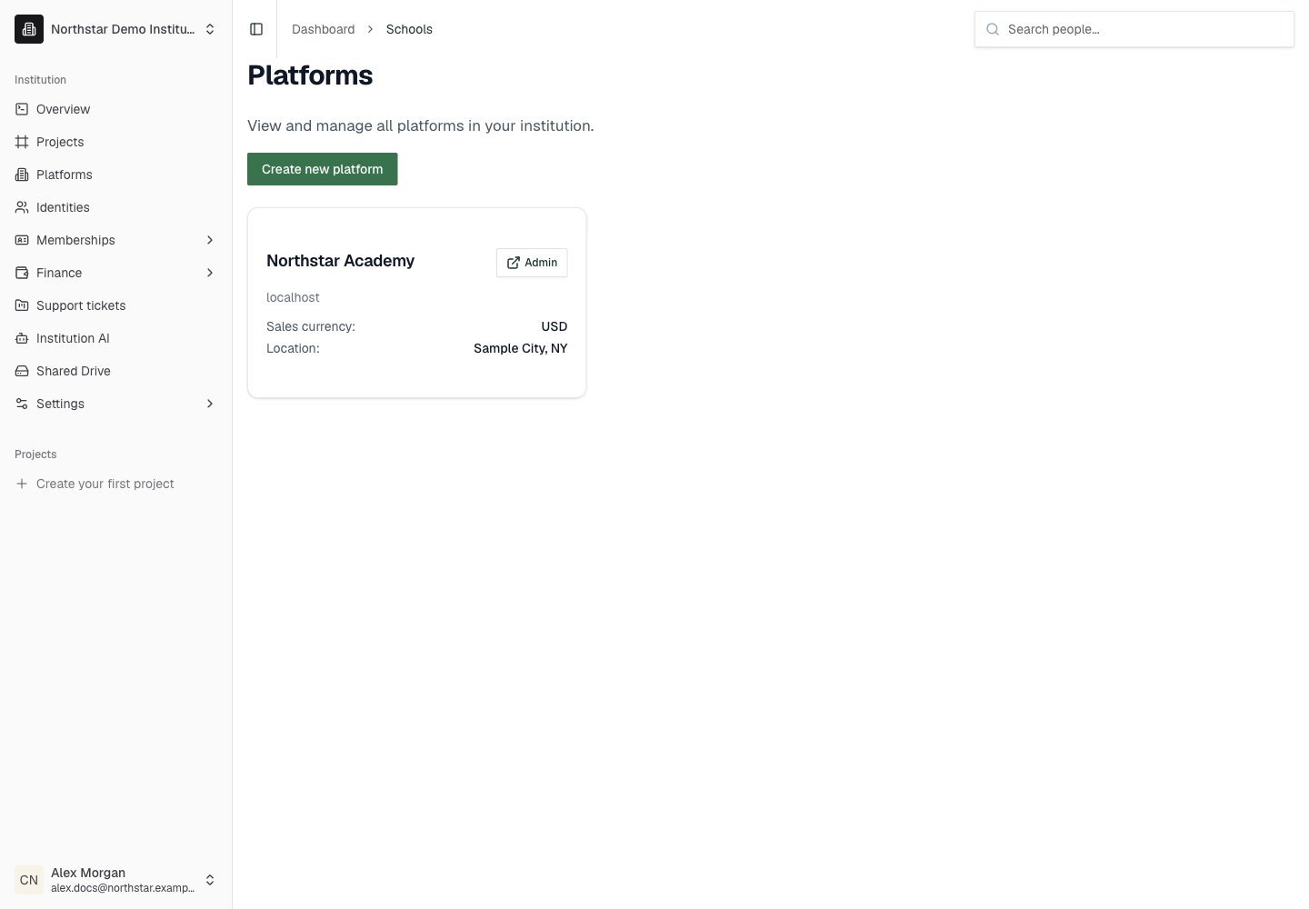Click Sample City, NY location value
Screen dimensions: 1309x909
(x=520, y=348)
